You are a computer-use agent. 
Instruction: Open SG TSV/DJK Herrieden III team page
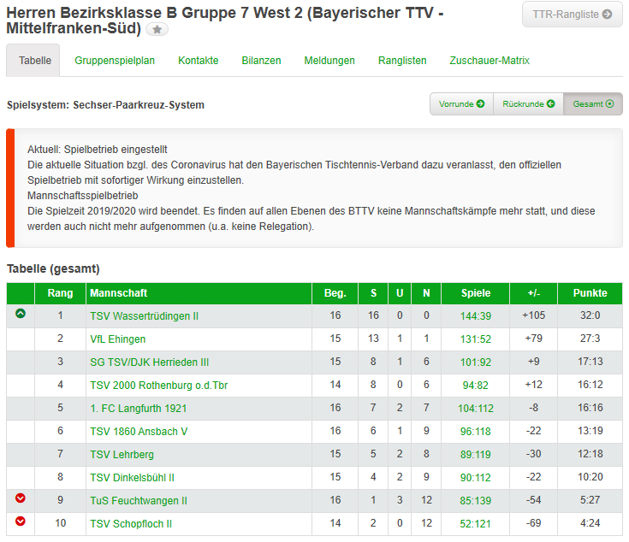coord(149,362)
